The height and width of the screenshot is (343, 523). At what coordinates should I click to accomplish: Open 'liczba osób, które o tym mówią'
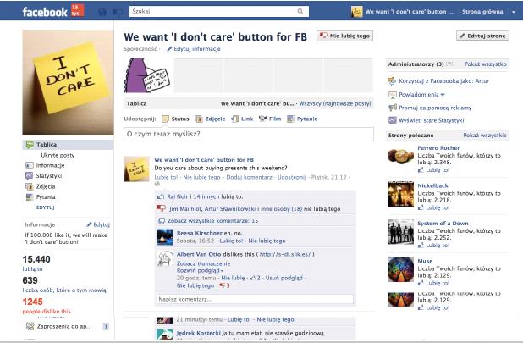[64, 290]
